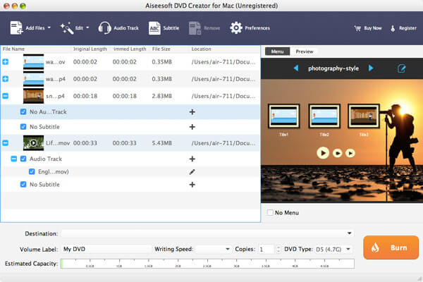The width and height of the screenshot is (423, 282).
Task: Click the Register button
Action: (x=403, y=28)
